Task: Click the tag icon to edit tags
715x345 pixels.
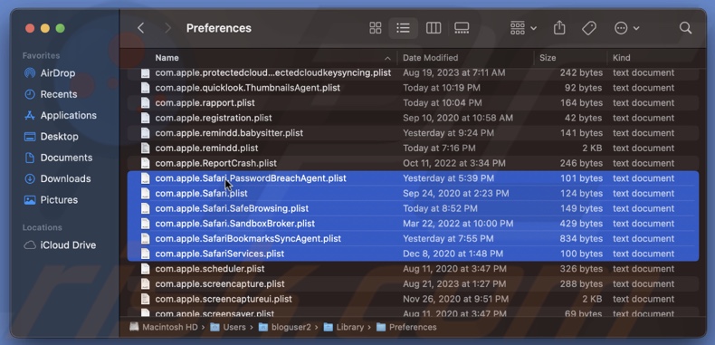Action: 589,28
